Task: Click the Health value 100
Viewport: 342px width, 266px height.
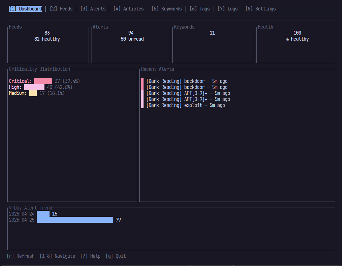Action: (297, 33)
